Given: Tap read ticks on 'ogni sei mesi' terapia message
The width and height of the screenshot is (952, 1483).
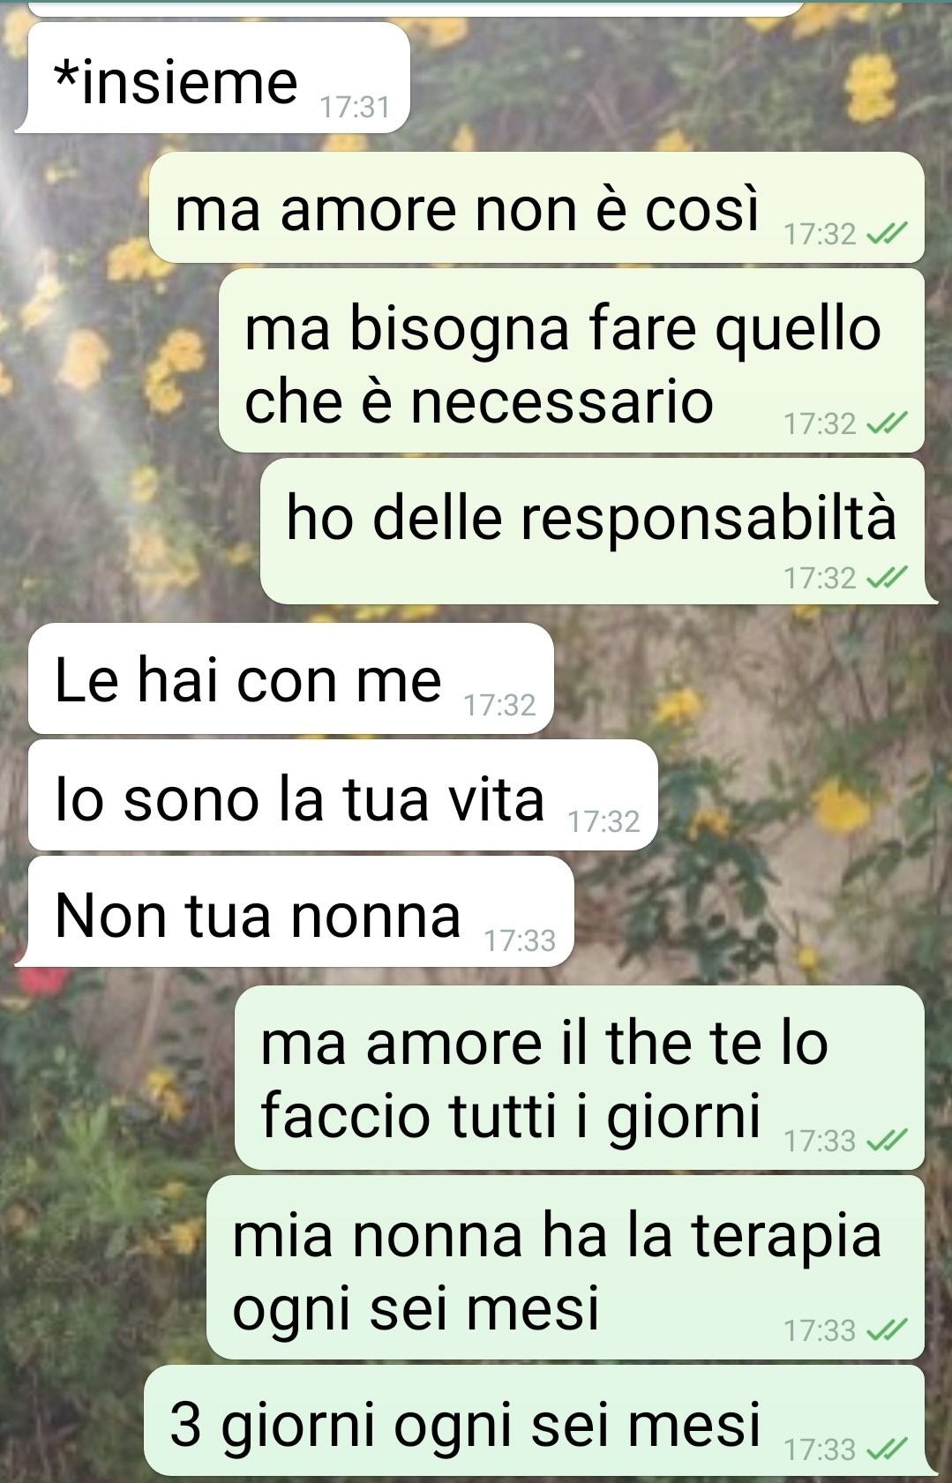Looking at the screenshot, I should [x=887, y=1330].
